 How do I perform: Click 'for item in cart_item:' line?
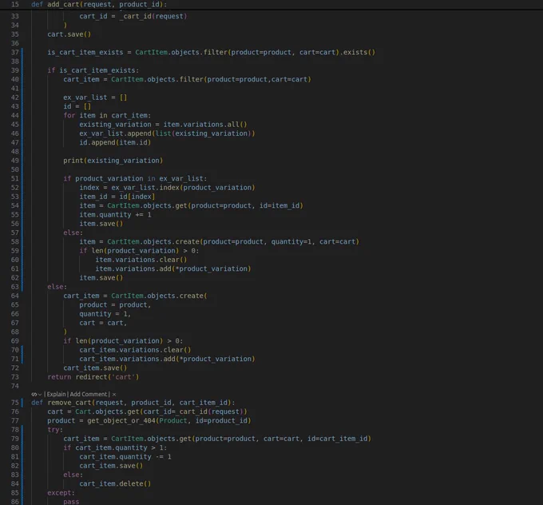tap(107, 115)
